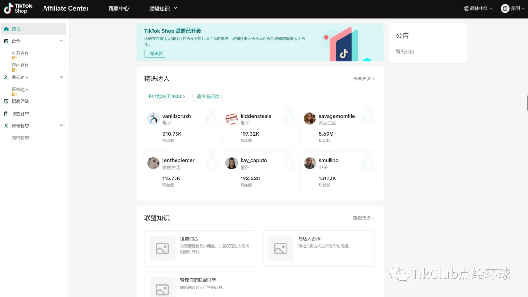The width and height of the screenshot is (528, 297).
Task: Click the savagemomlife creator name
Action: pos(337,116)
